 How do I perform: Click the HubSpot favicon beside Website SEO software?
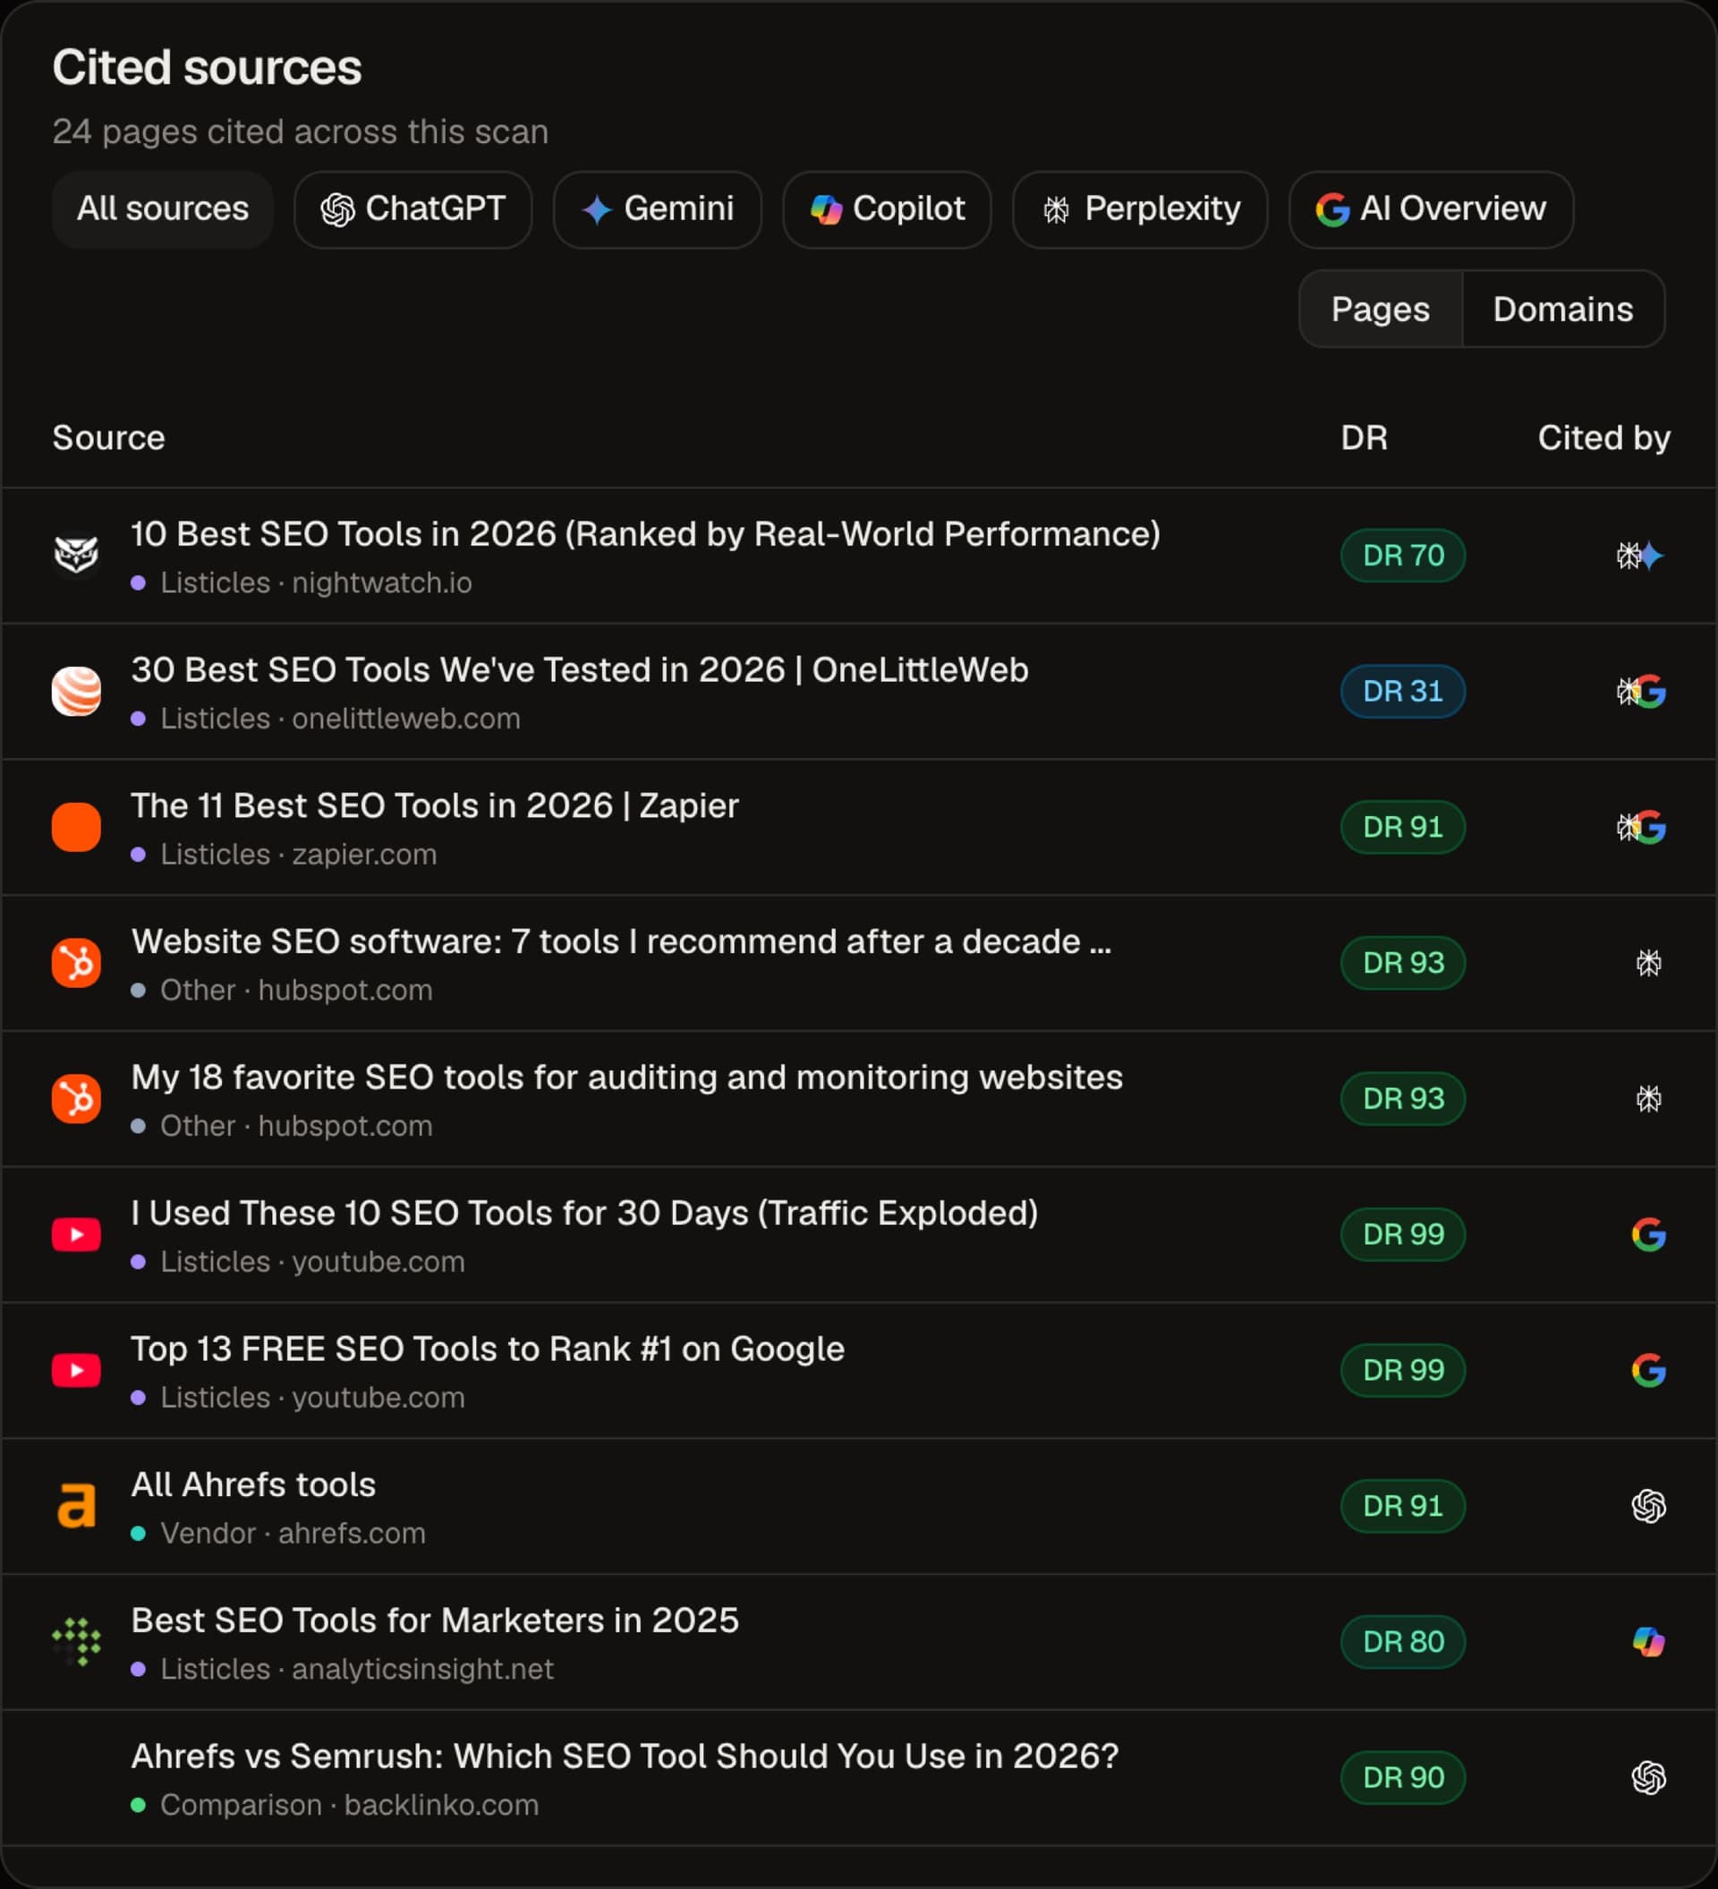coord(76,962)
